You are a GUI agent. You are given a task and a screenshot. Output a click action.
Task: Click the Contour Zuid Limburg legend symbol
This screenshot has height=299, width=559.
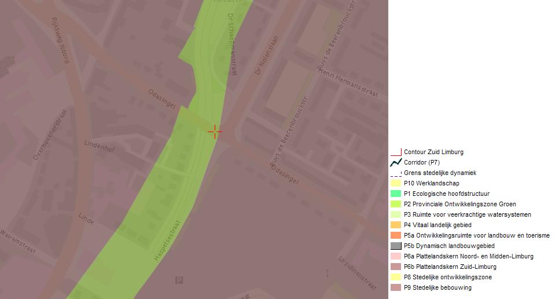pyautogui.click(x=396, y=152)
